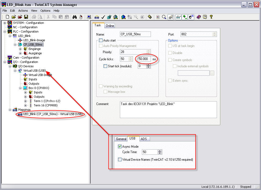Click the Print Preview toolbar icon
Viewport: 261px width, 190px height.
pos(40,17)
